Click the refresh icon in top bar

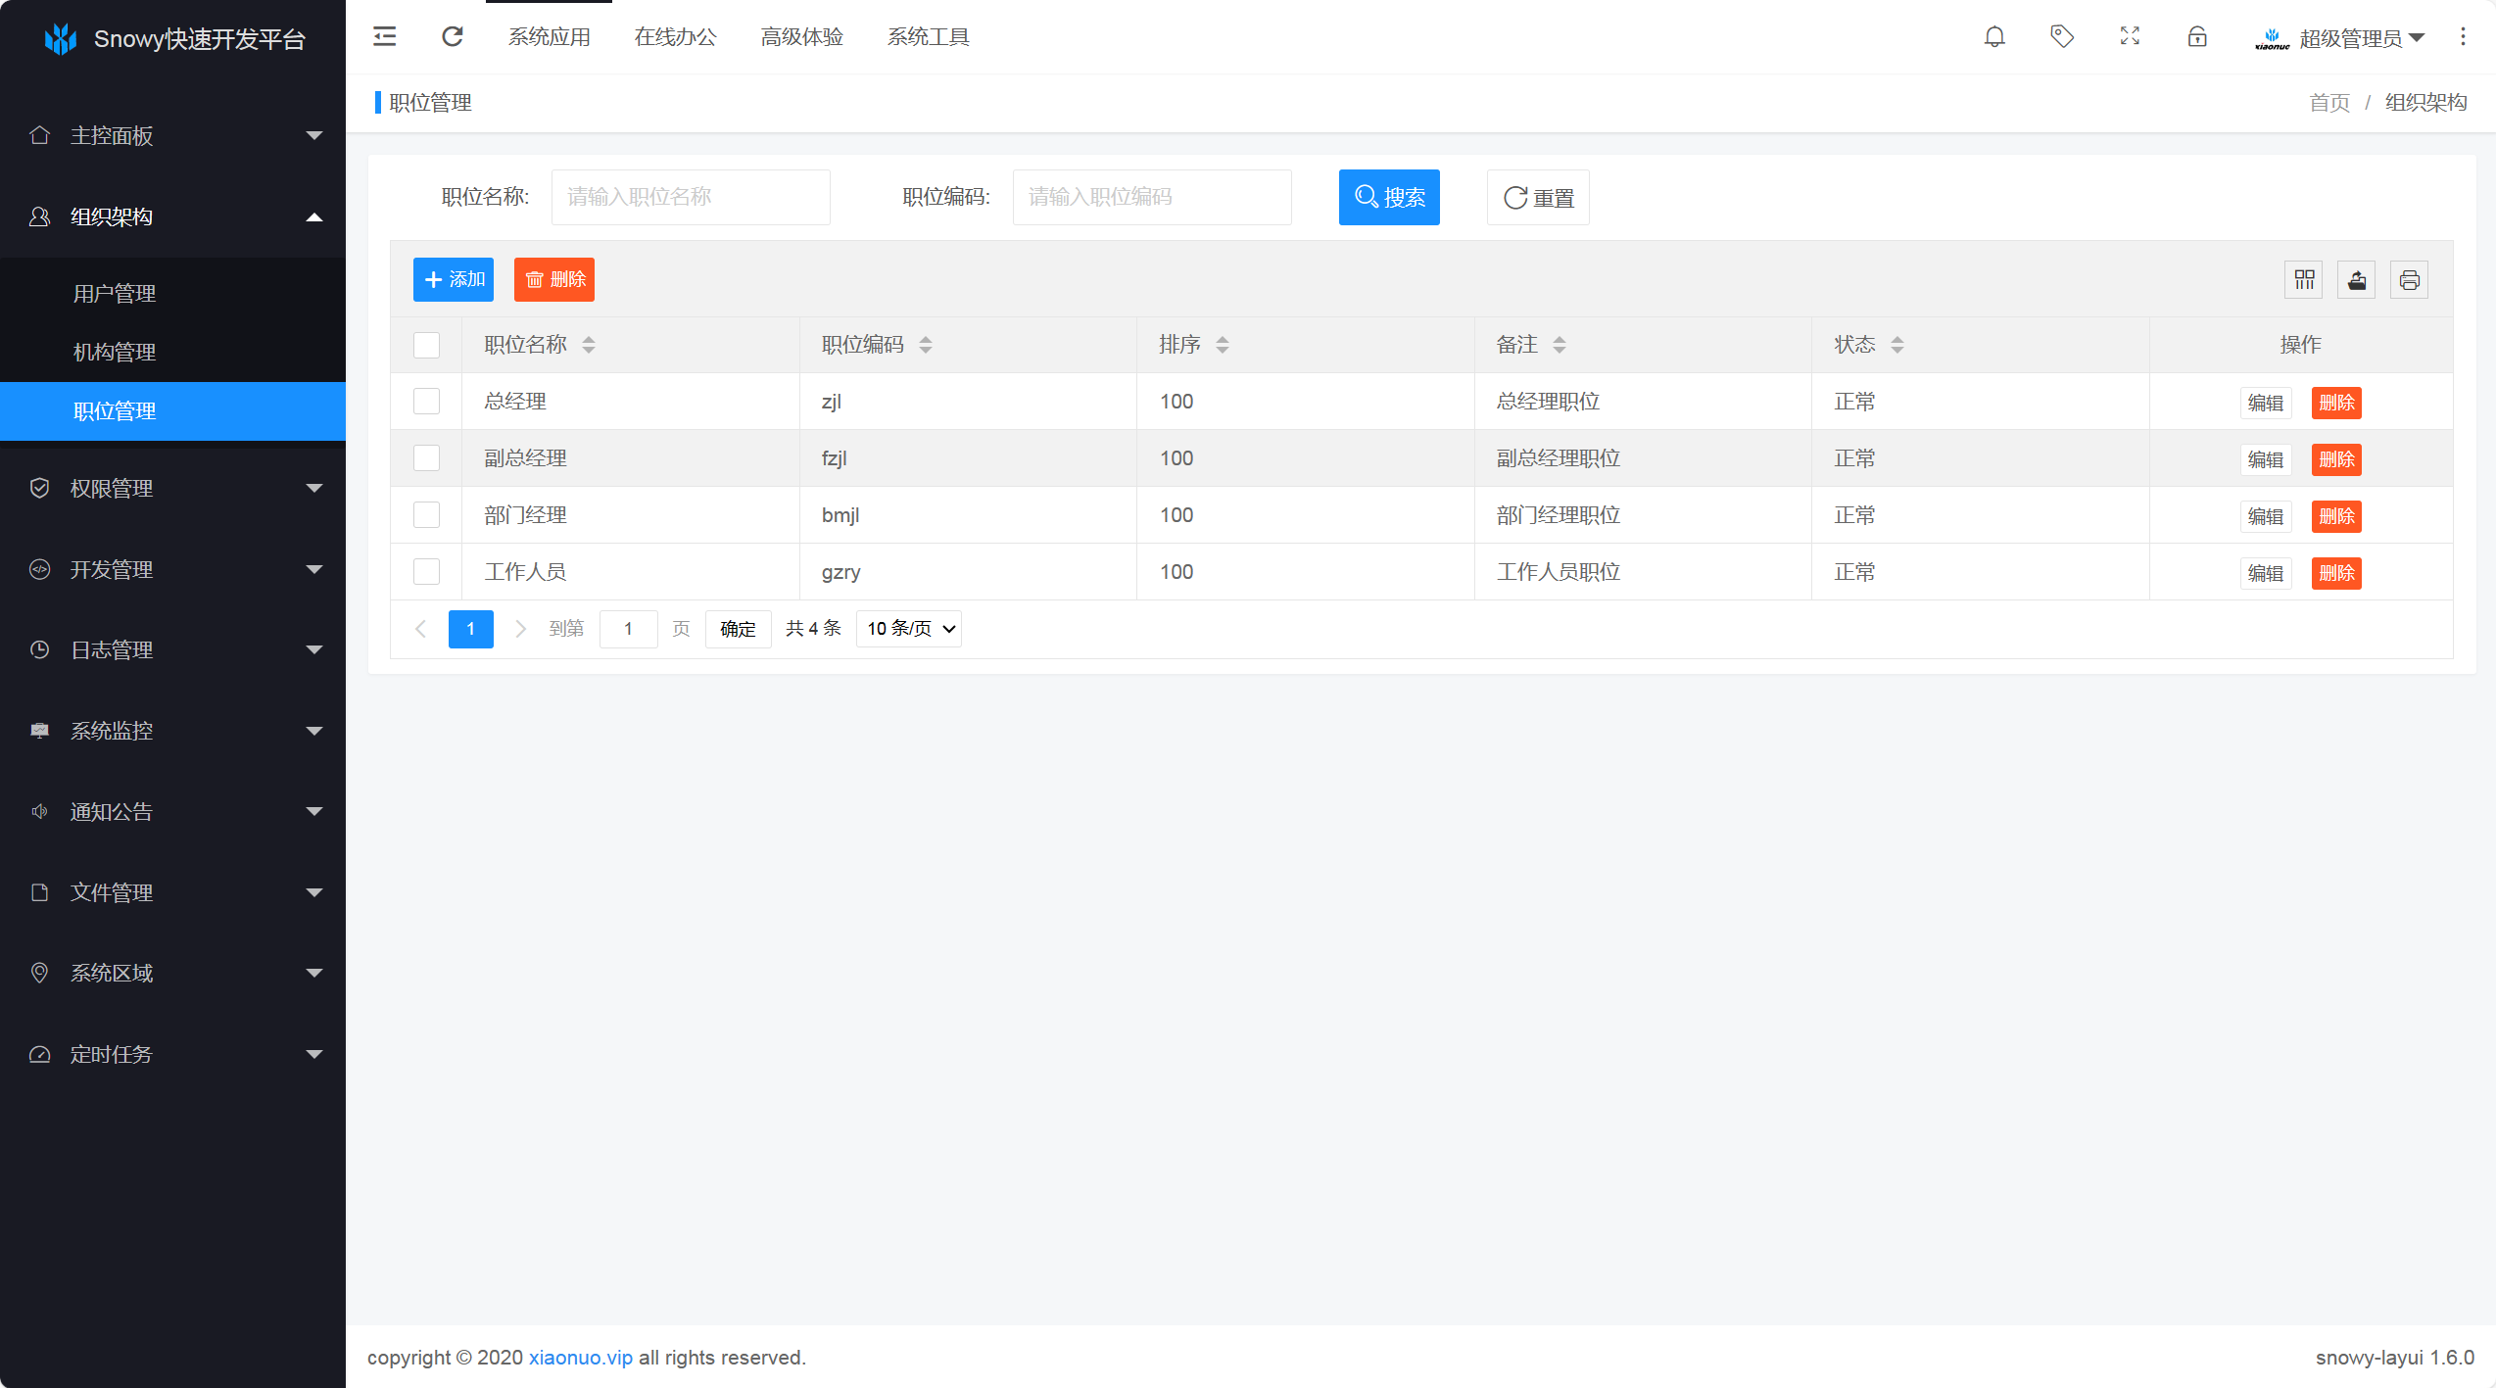[x=452, y=37]
